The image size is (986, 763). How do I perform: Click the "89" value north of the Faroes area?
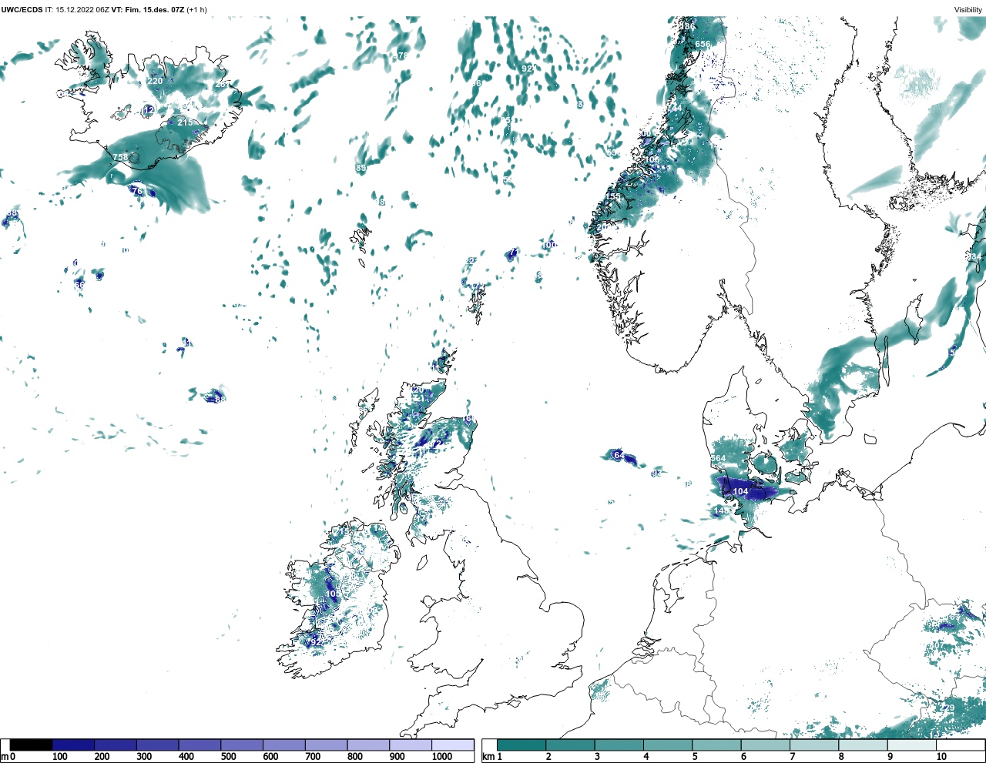[x=361, y=168]
